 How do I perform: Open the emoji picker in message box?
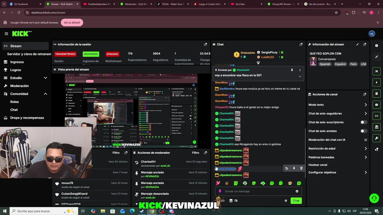[297, 191]
